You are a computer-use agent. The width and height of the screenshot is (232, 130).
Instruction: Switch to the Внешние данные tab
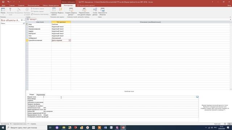coord(33,5)
